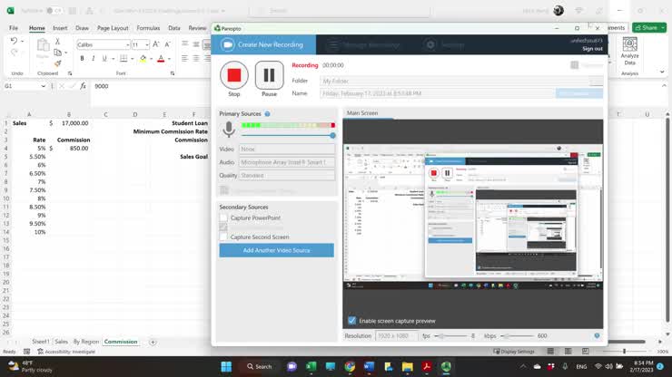
Task: Switch to the By Region sheet tab
Action: tap(86, 342)
